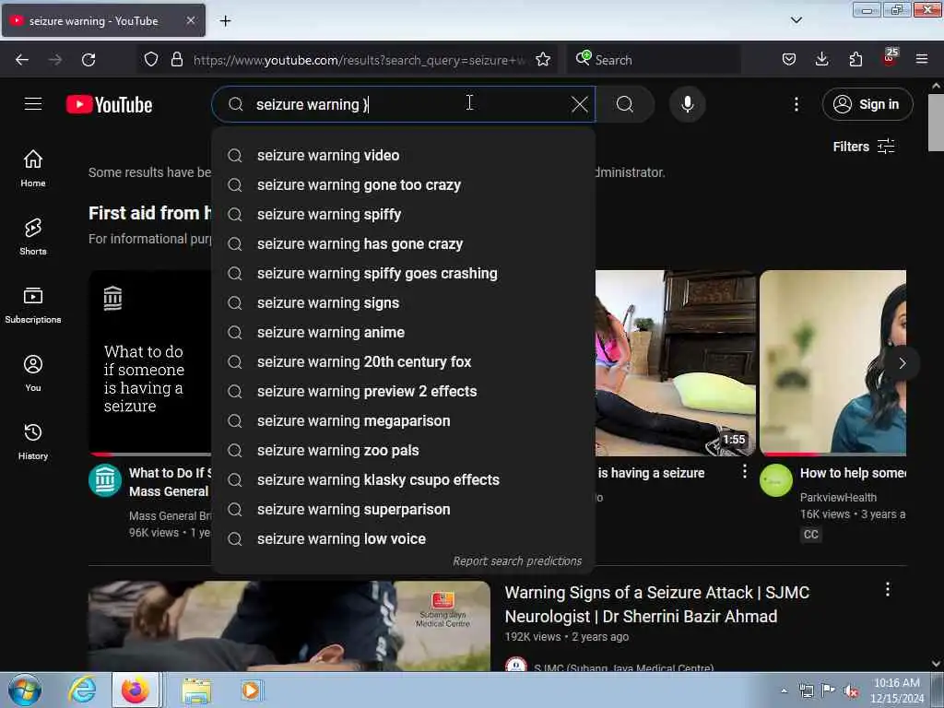Image resolution: width=944 pixels, height=708 pixels.
Task: Pick suggestion 'seizure warning low voice'
Action: point(404,538)
